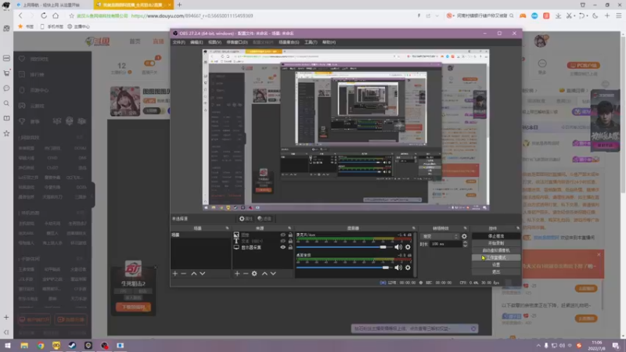Image resolution: width=626 pixels, height=352 pixels.
Task: Remove the scene using the Scenes minus icon
Action: pos(184,273)
